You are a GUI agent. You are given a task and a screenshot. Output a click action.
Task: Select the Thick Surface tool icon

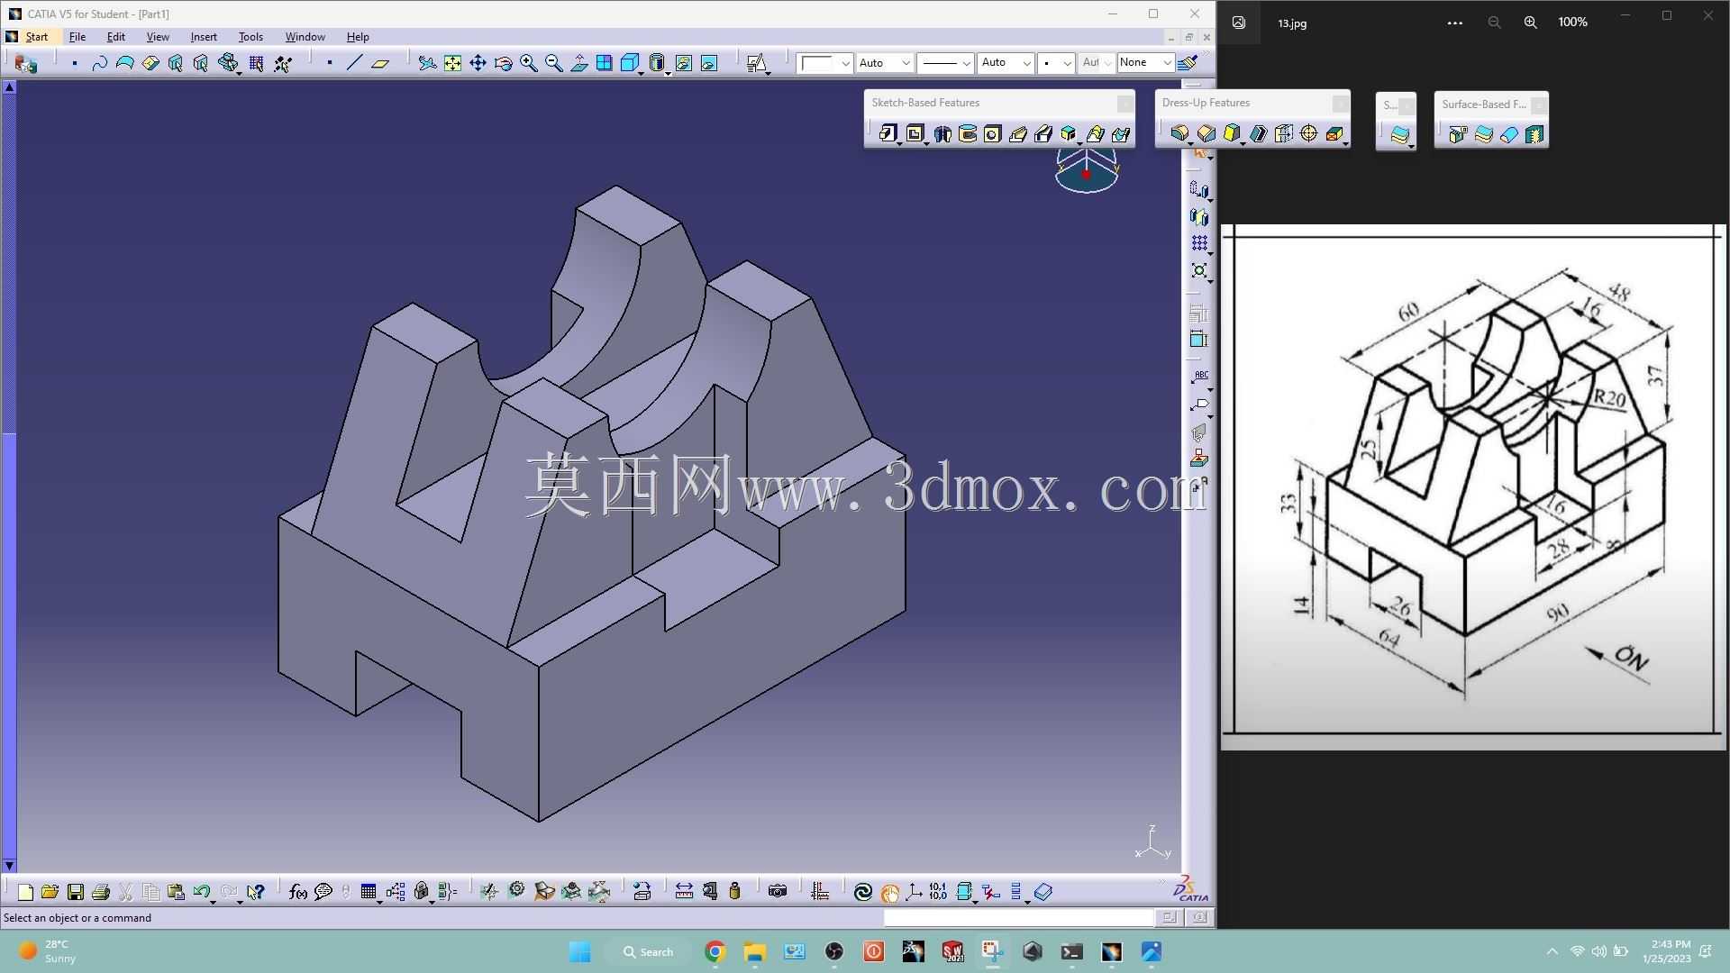(1483, 134)
